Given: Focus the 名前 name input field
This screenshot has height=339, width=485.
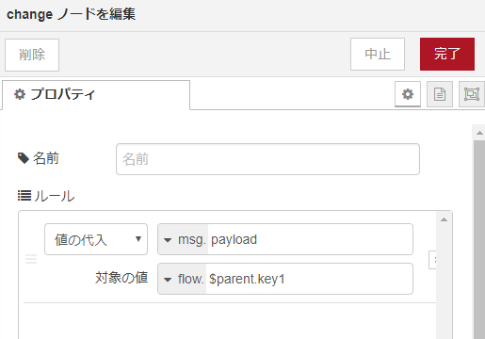Looking at the screenshot, I should coord(267,159).
